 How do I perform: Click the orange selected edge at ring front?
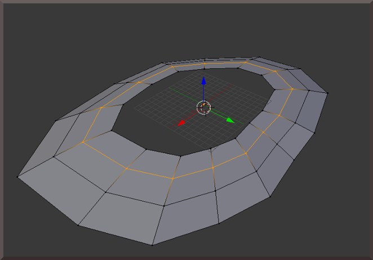(149, 173)
